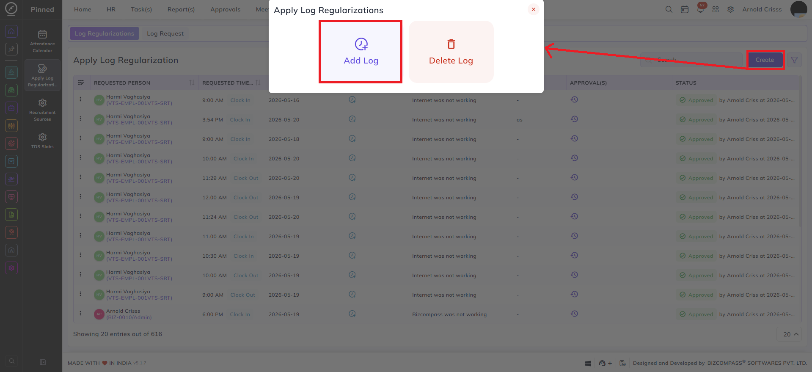
Task: Open row menu for 12:00 AM entry
Action: 80,197
